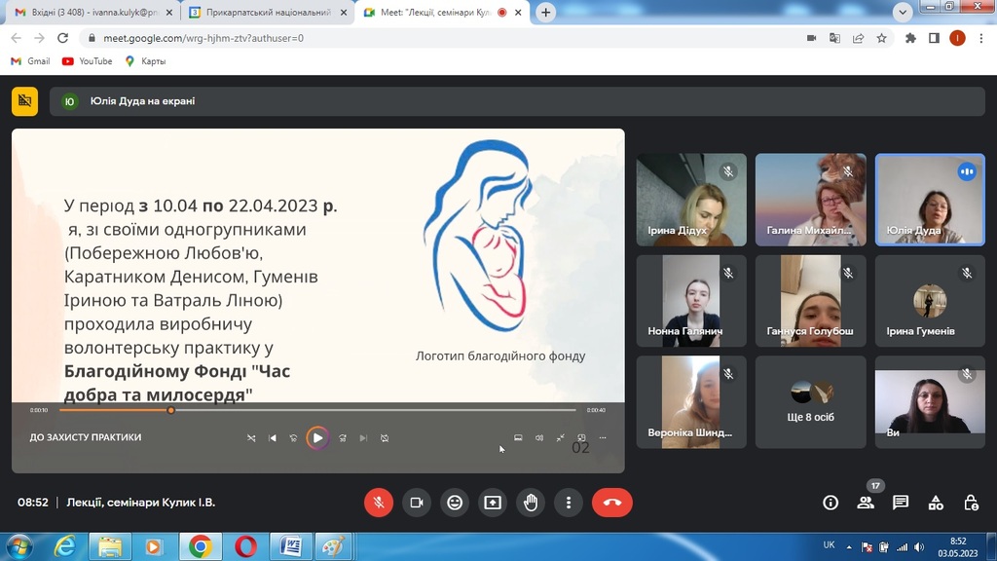Screen dimensions: 997x561
Task: Select the Ще 8 осіб participants tile
Action: [810, 401]
